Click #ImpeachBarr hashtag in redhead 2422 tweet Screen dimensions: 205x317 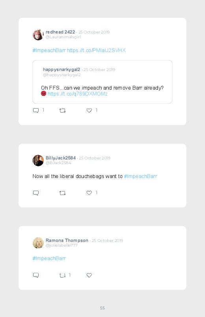[x=49, y=51]
